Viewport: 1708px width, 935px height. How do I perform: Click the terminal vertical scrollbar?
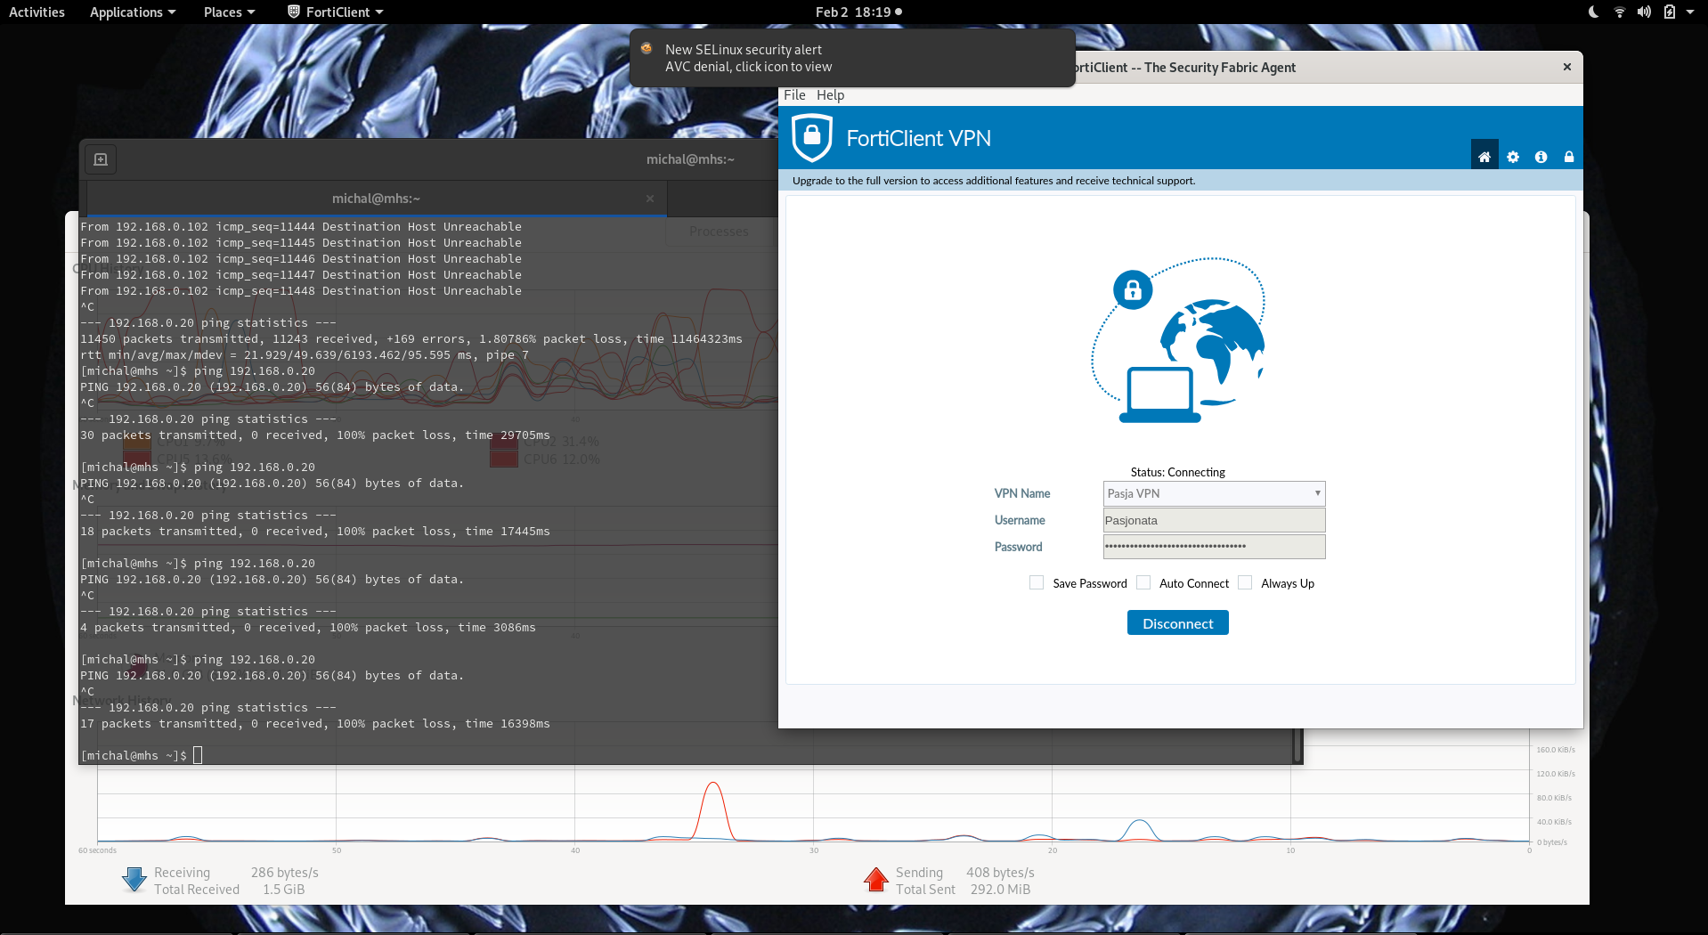tap(1298, 745)
